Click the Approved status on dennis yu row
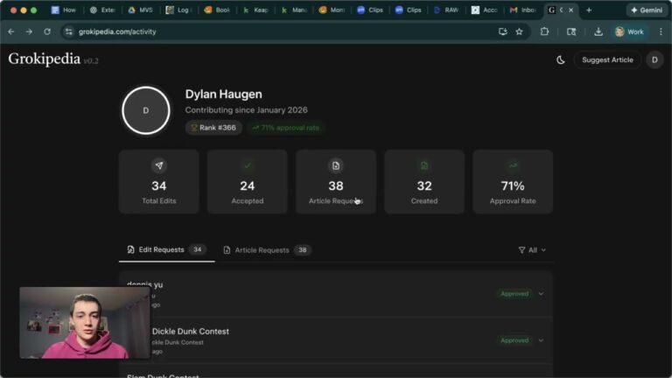672x378 pixels. point(514,294)
